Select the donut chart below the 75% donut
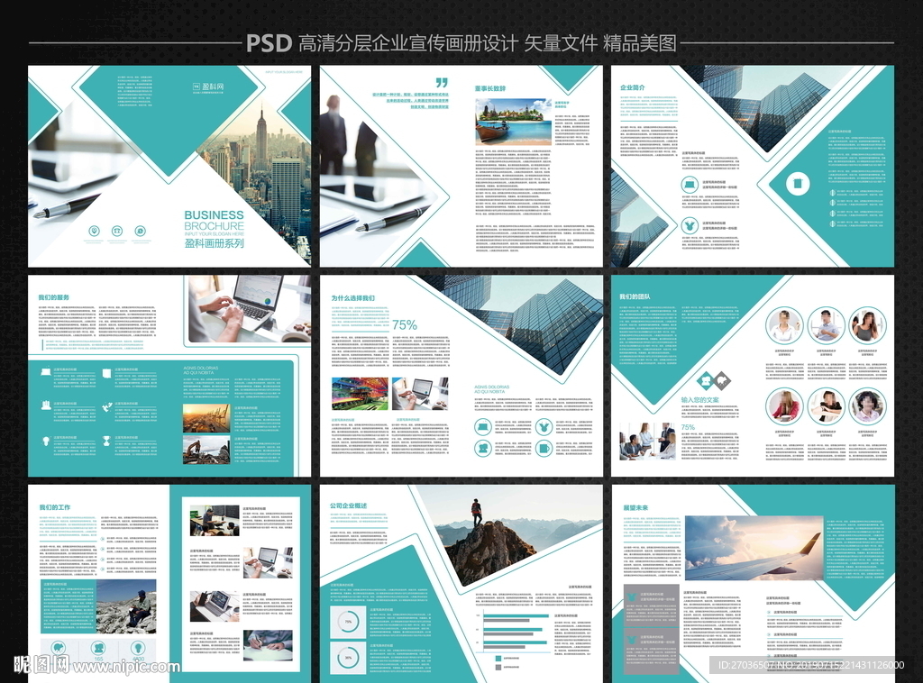The width and height of the screenshot is (923, 683). [348, 658]
